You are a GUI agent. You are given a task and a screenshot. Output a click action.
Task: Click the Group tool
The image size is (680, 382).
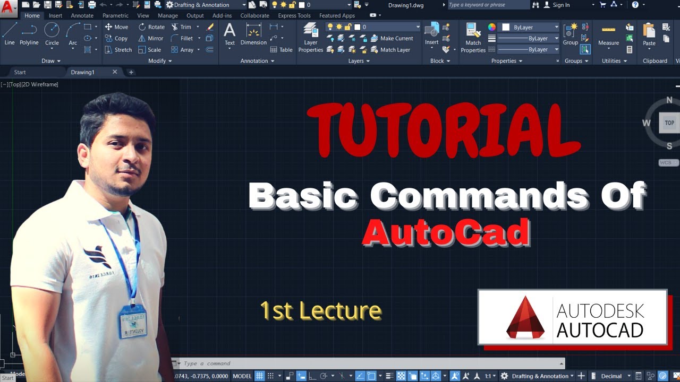(x=571, y=34)
